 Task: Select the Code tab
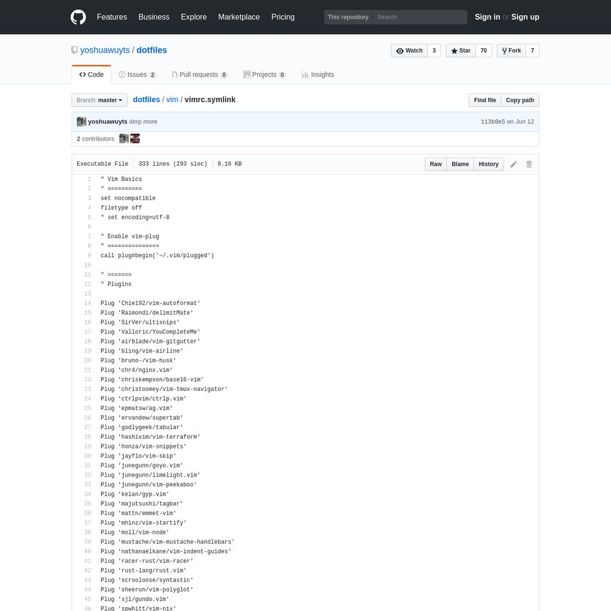click(91, 75)
